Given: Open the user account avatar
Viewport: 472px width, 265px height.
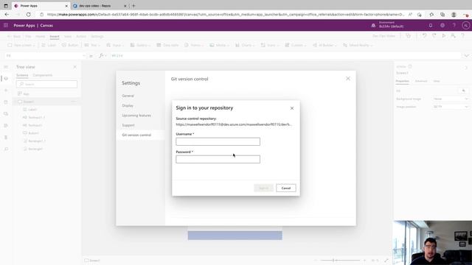Looking at the screenshot, I should tap(465, 26).
